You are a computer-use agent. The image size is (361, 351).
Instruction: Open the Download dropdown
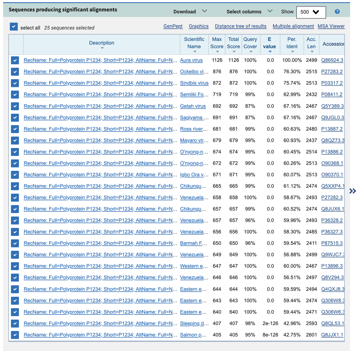click(x=190, y=11)
